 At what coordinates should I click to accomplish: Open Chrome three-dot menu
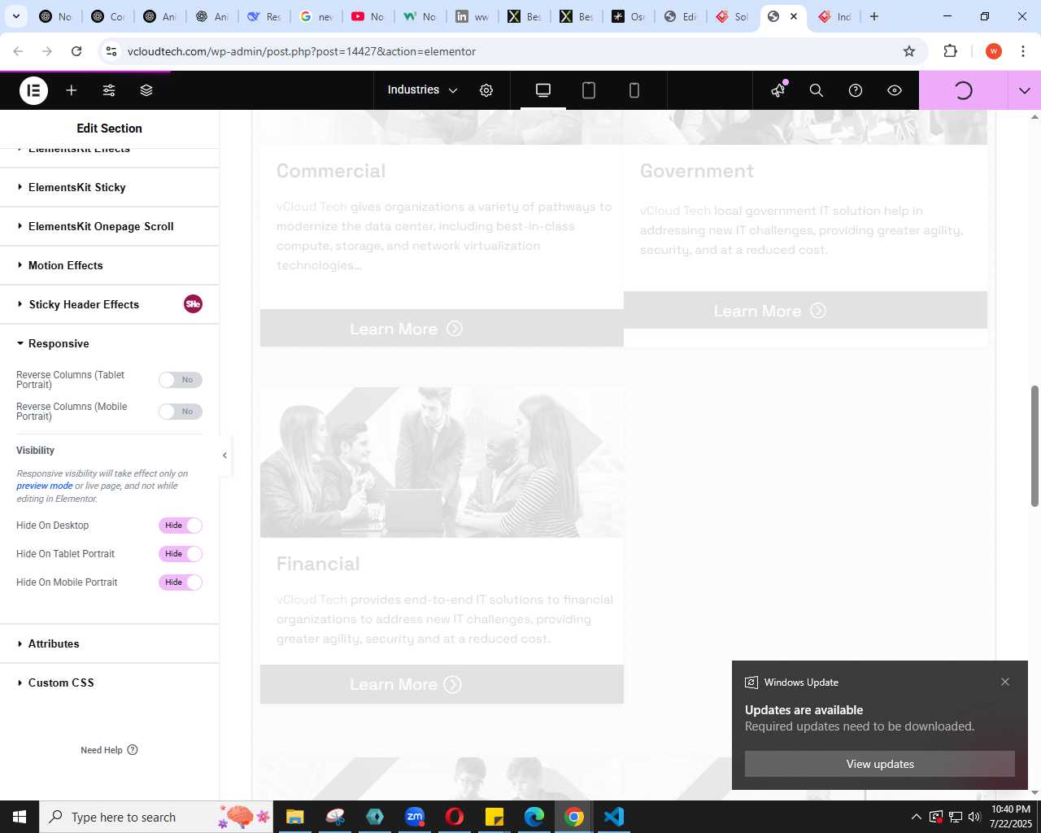point(1023,51)
